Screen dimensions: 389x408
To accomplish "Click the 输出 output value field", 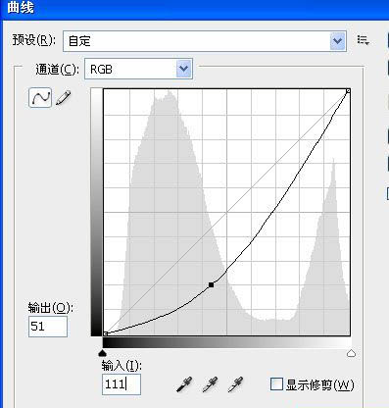I will point(48,327).
